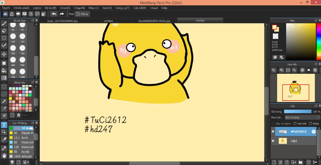The image size is (321, 165).
Task: Click the cloud save icon in toolbar
Action: 6,14
